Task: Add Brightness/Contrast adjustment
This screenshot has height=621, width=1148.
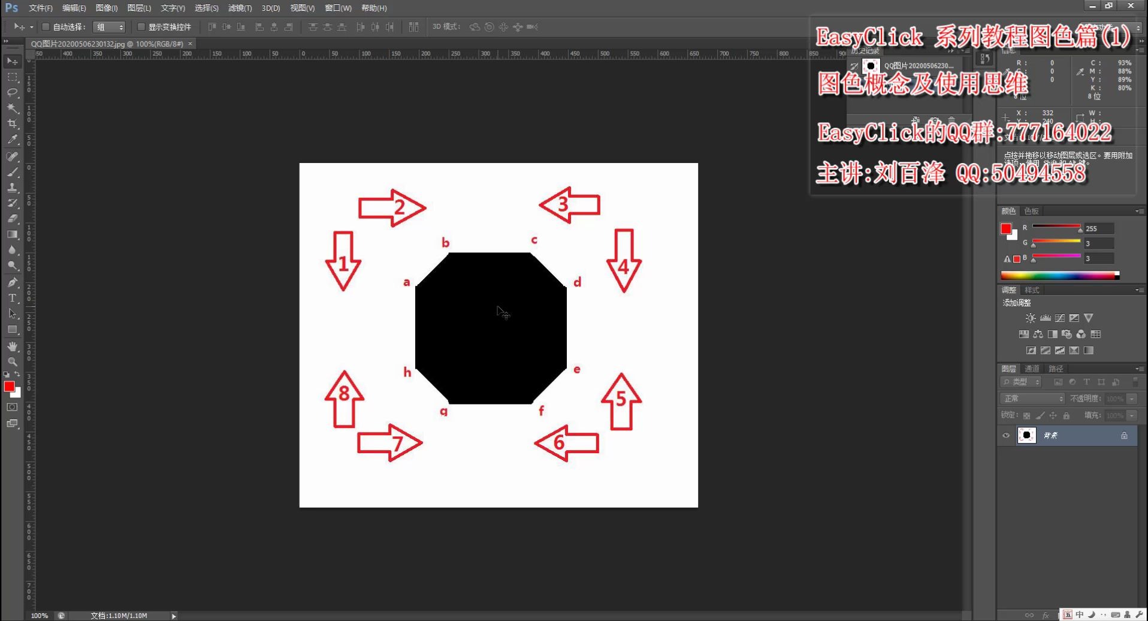Action: [1030, 318]
